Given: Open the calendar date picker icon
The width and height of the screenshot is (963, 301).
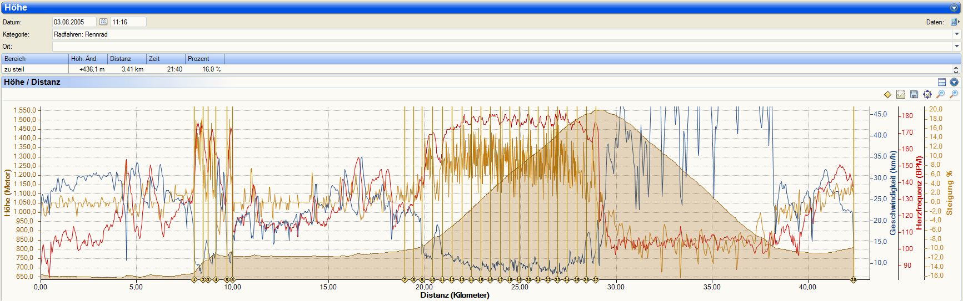Looking at the screenshot, I should 103,22.
